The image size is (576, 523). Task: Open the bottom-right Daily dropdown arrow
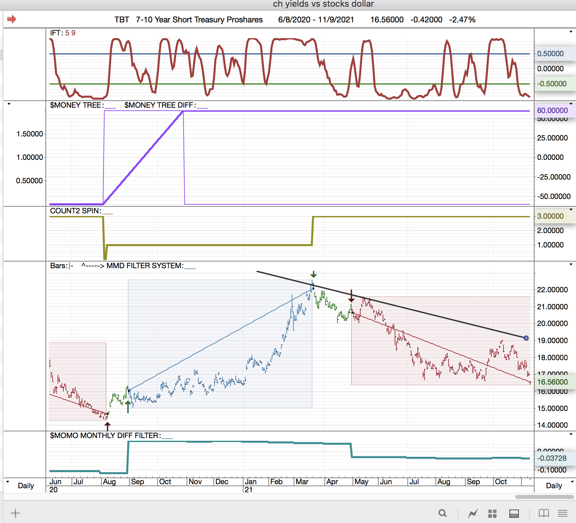pos(572,482)
